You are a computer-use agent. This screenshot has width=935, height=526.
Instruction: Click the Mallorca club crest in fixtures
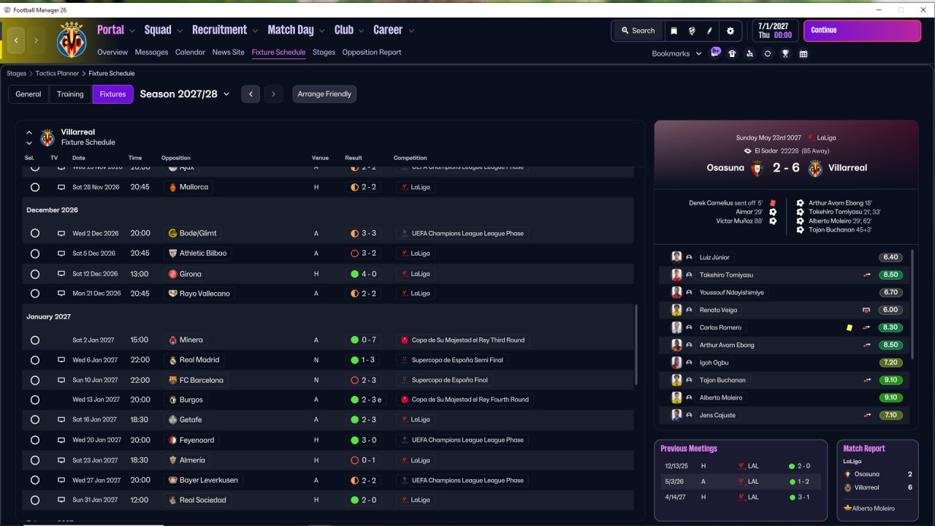172,187
